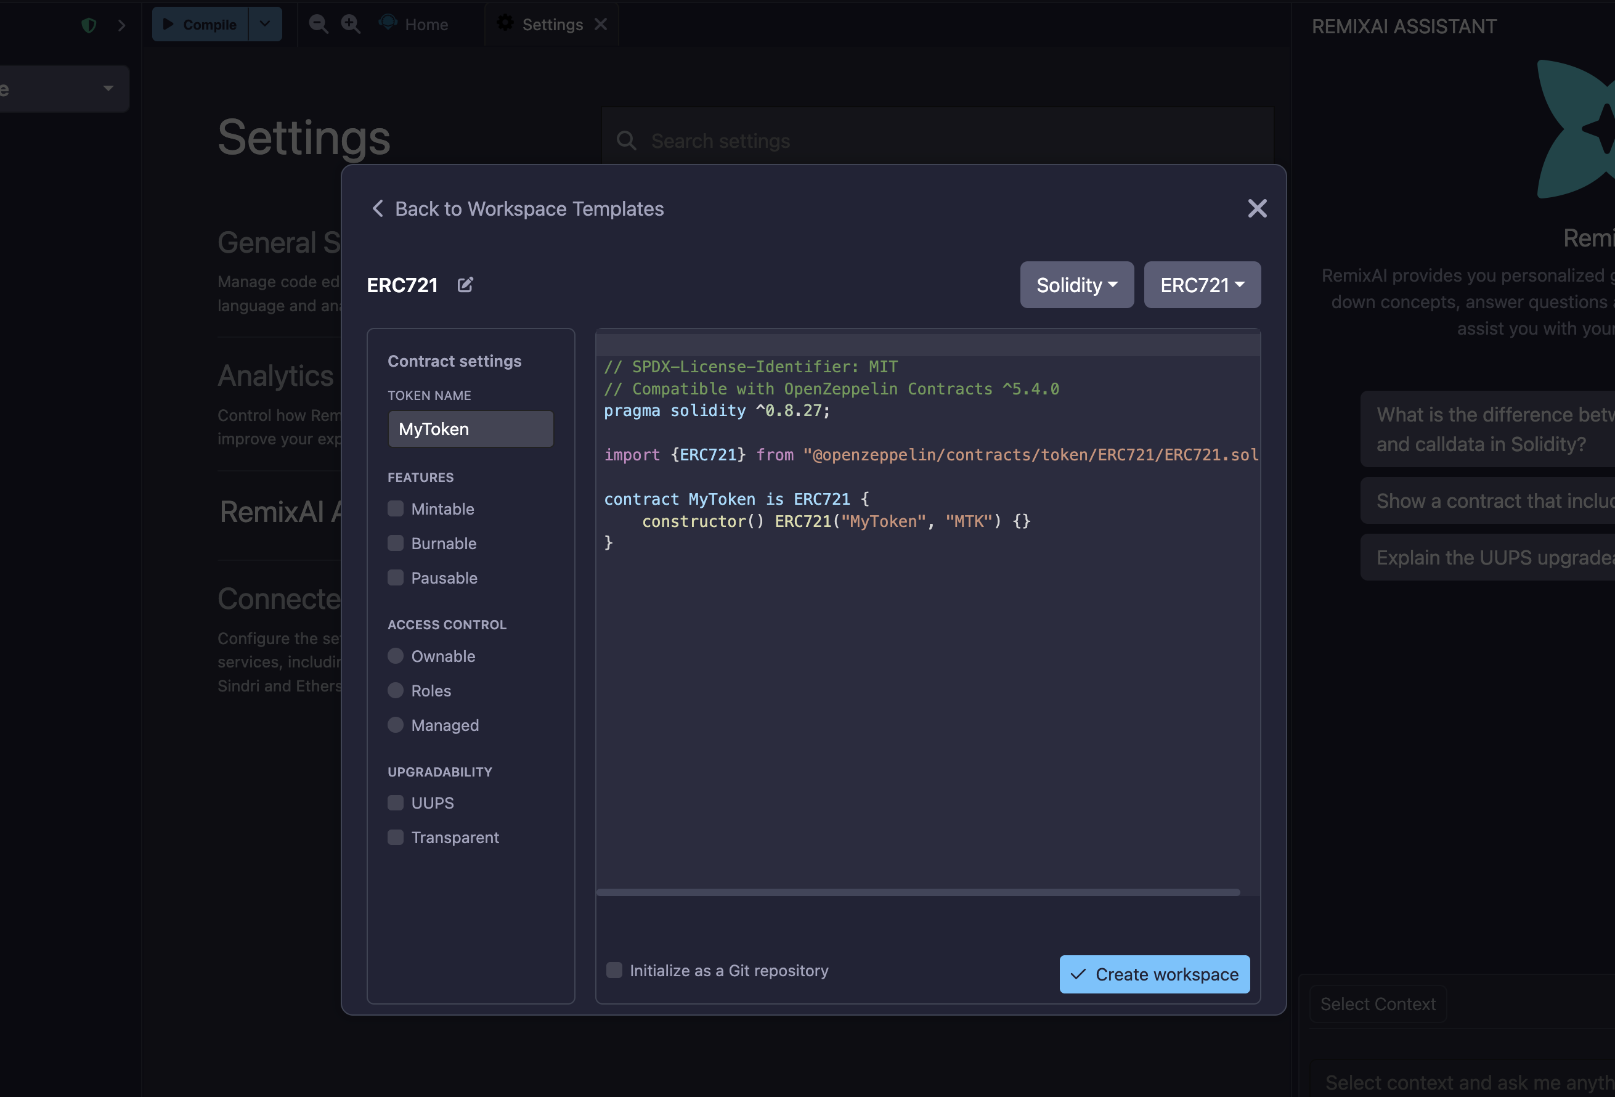Enable the Mintable feature checkbox
Image resolution: width=1615 pixels, height=1097 pixels.
click(x=396, y=509)
